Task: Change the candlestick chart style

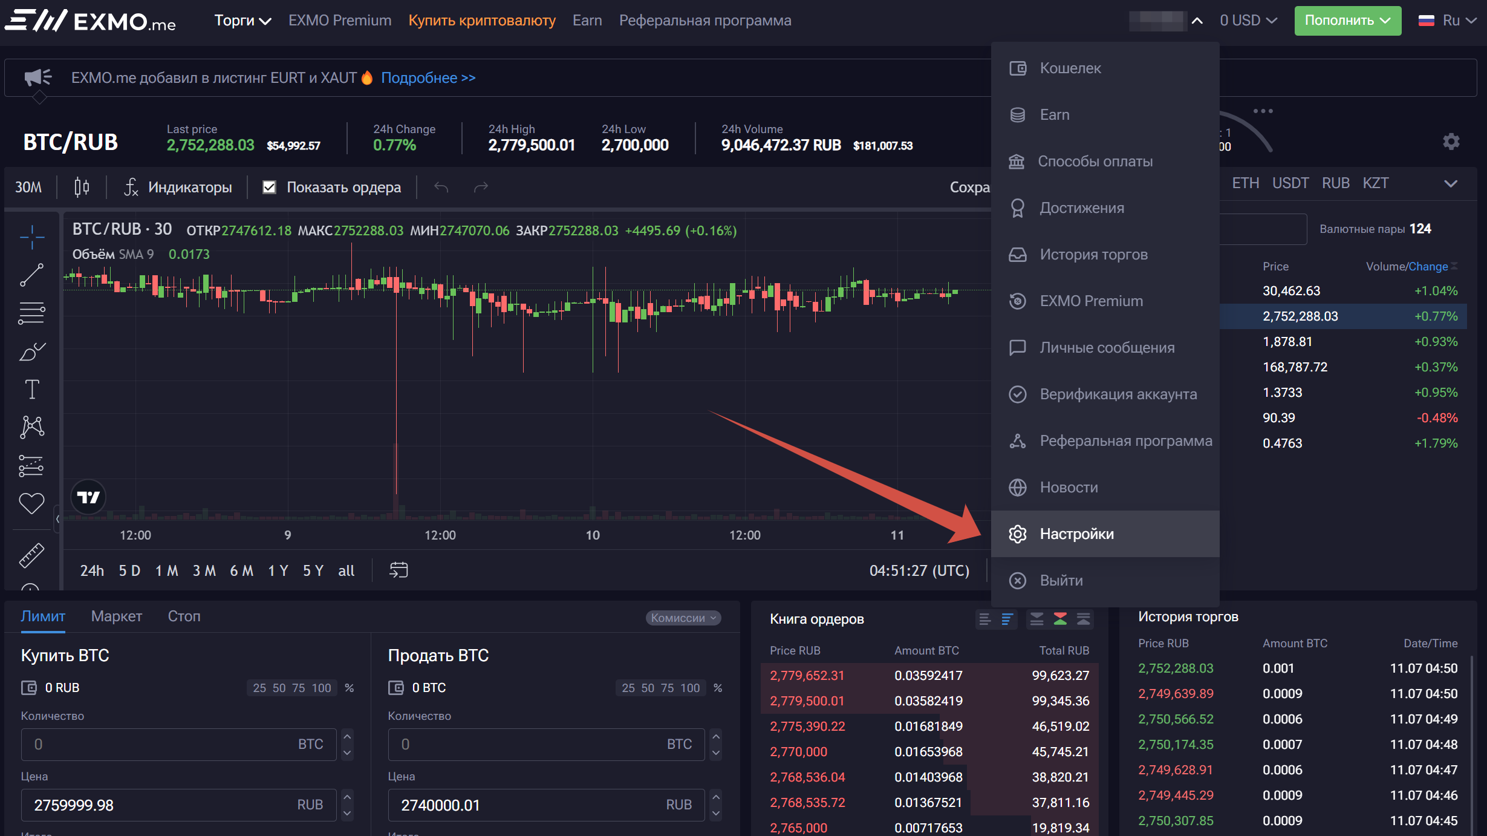Action: tap(82, 187)
